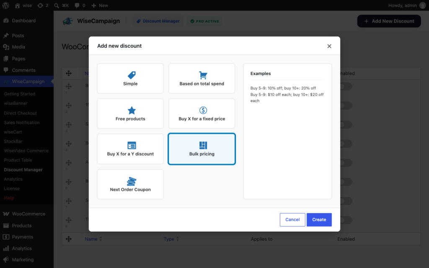Click the Discount Manager header badge

(x=158, y=21)
